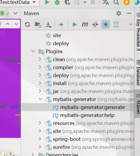Show more Maven toolbar items chevrons
140x156 pixels.
tap(131, 24)
